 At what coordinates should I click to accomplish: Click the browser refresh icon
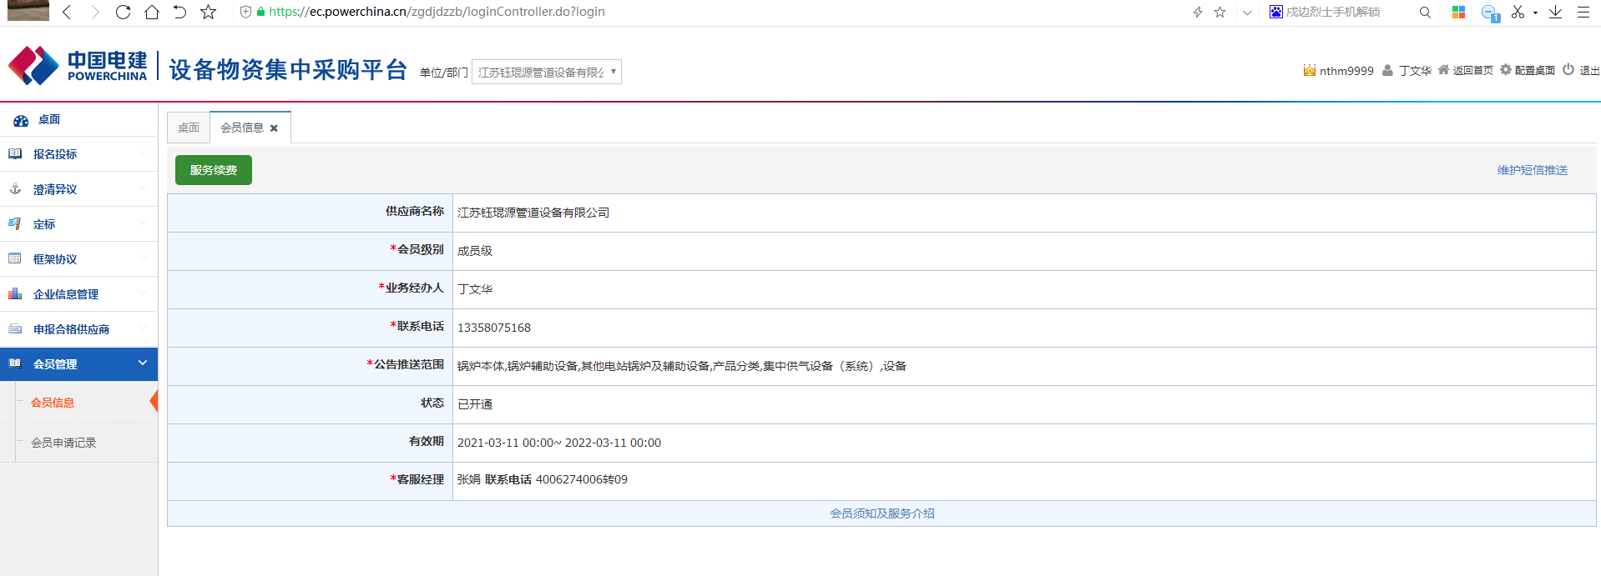[123, 12]
